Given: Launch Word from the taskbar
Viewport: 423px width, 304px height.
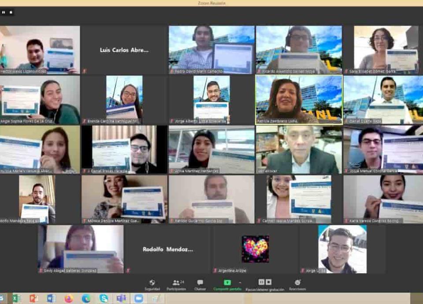Looking at the screenshot, I should (51, 298).
